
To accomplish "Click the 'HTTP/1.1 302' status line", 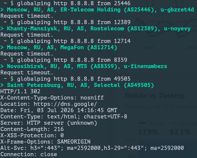I will [20, 91].
